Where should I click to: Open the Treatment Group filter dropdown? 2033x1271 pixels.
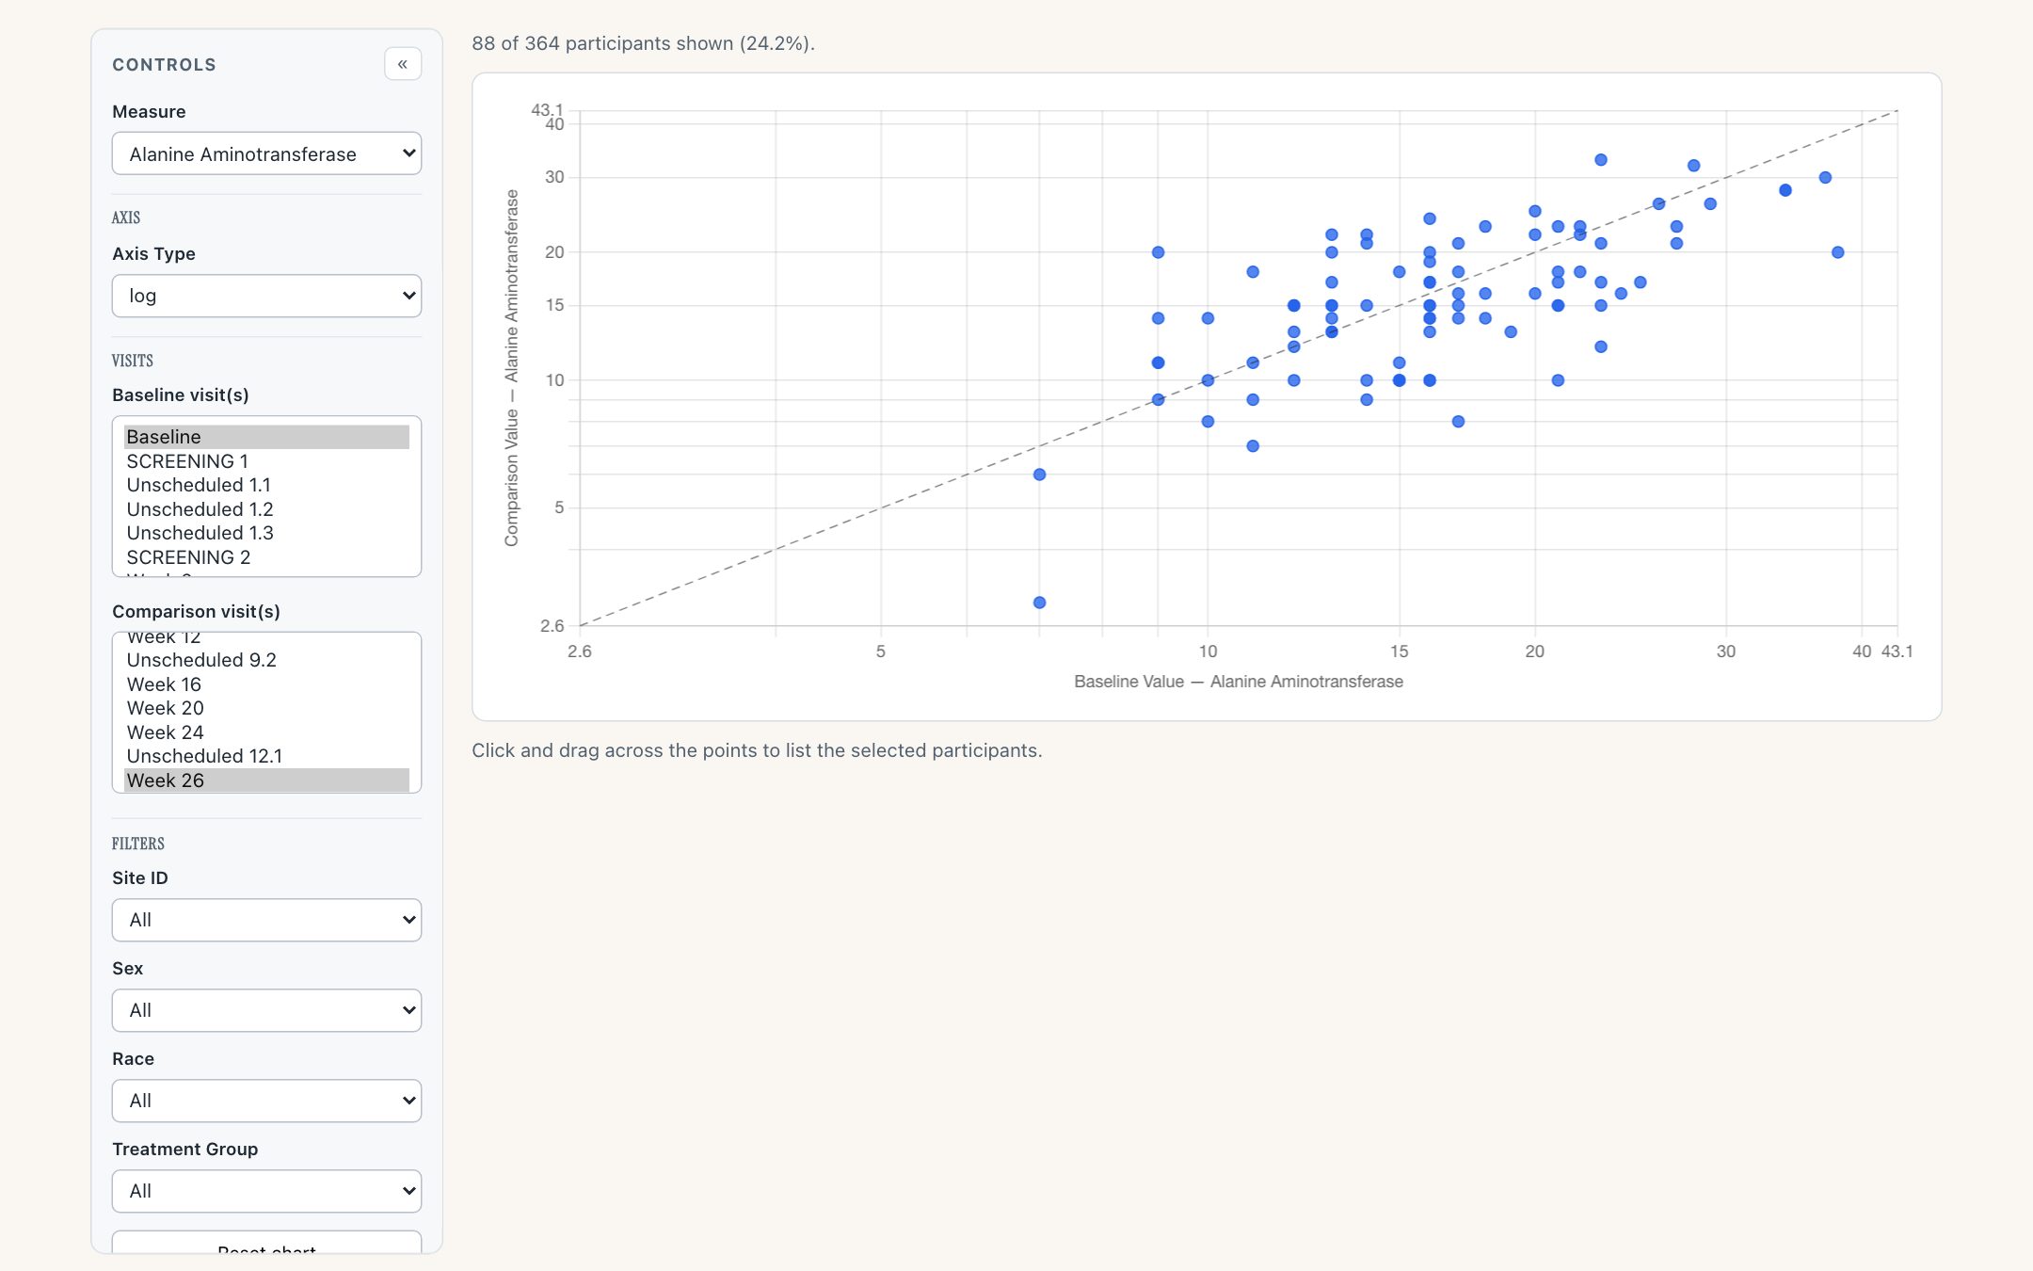click(x=266, y=1191)
